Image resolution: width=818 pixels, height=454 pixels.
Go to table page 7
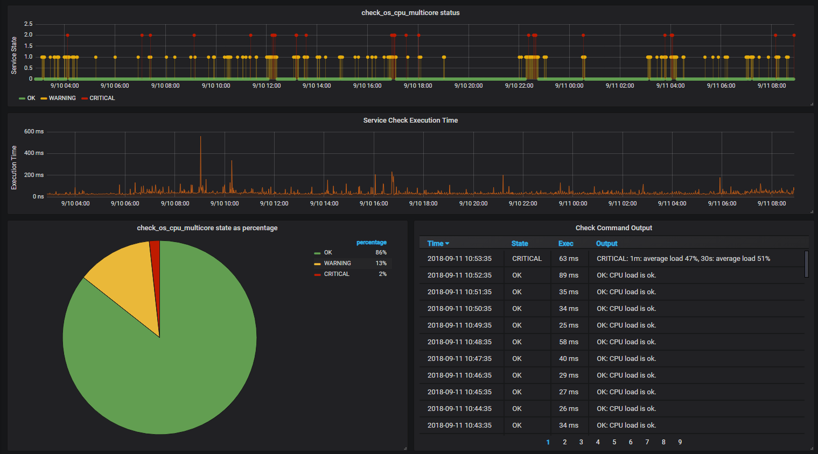(647, 442)
